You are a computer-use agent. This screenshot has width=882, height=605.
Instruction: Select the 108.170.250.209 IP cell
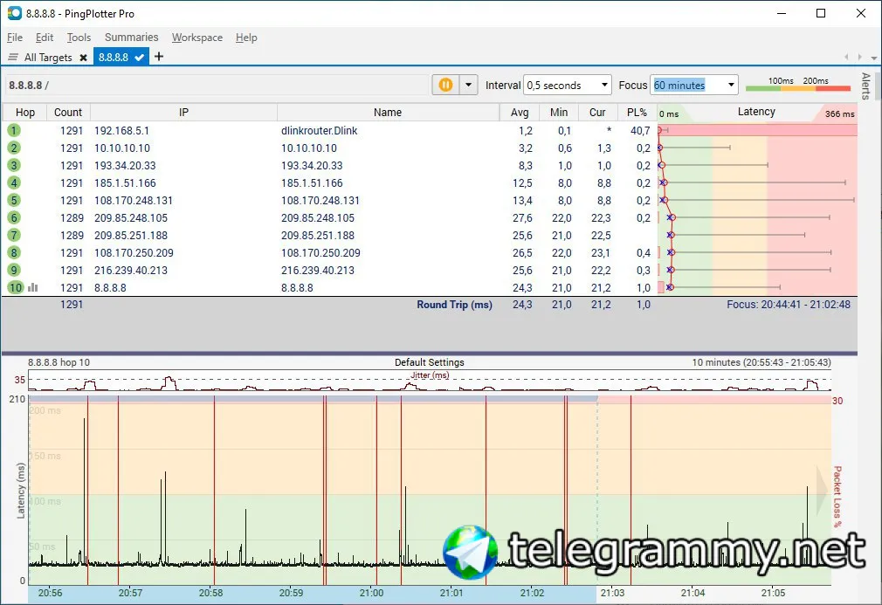[x=134, y=252]
